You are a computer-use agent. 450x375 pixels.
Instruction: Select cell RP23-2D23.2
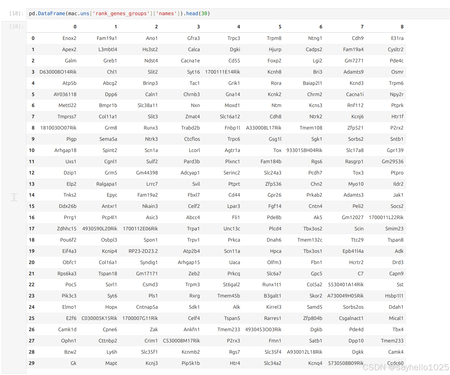click(x=143, y=251)
